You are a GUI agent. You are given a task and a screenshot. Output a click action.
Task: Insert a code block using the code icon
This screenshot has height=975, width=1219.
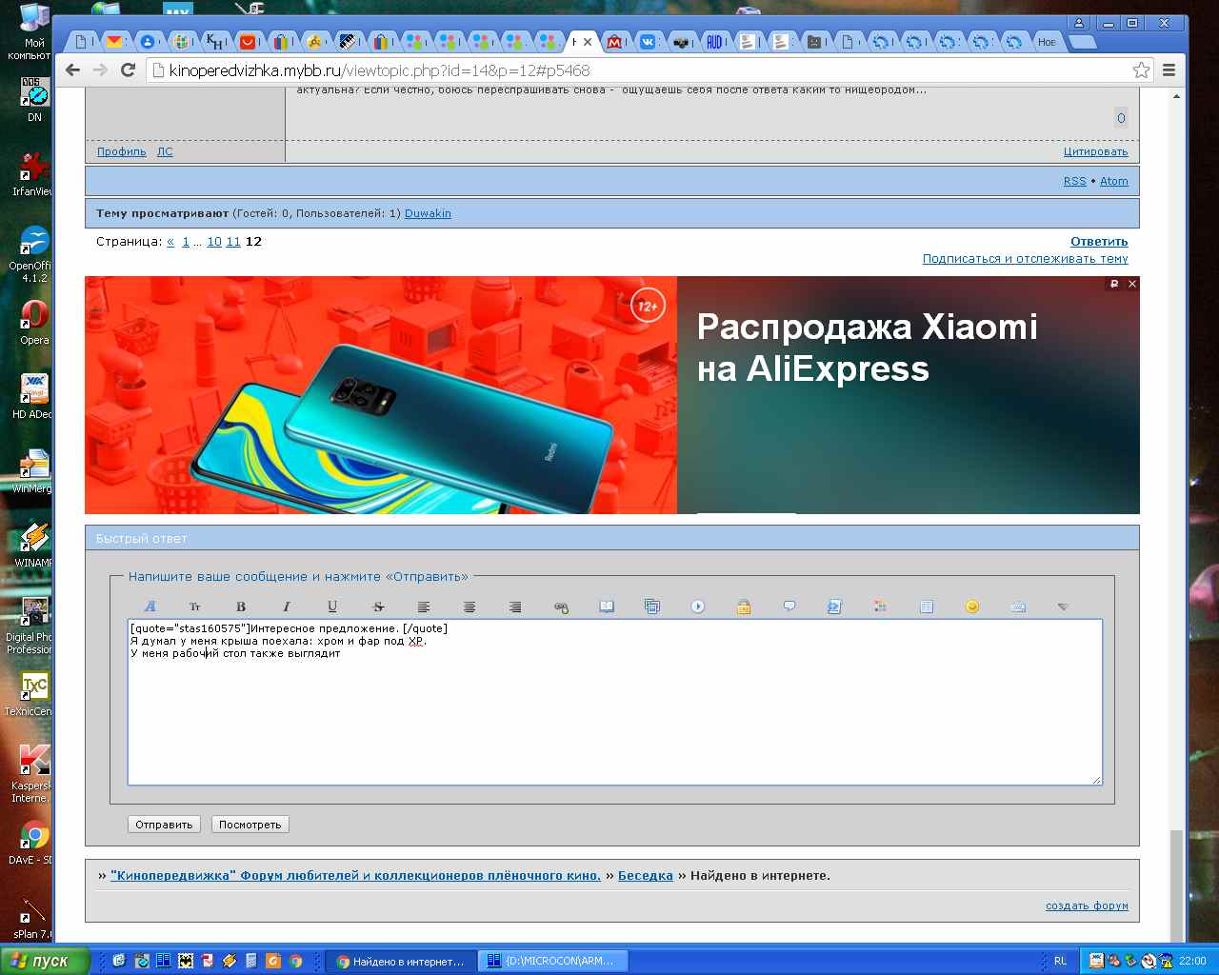point(835,607)
